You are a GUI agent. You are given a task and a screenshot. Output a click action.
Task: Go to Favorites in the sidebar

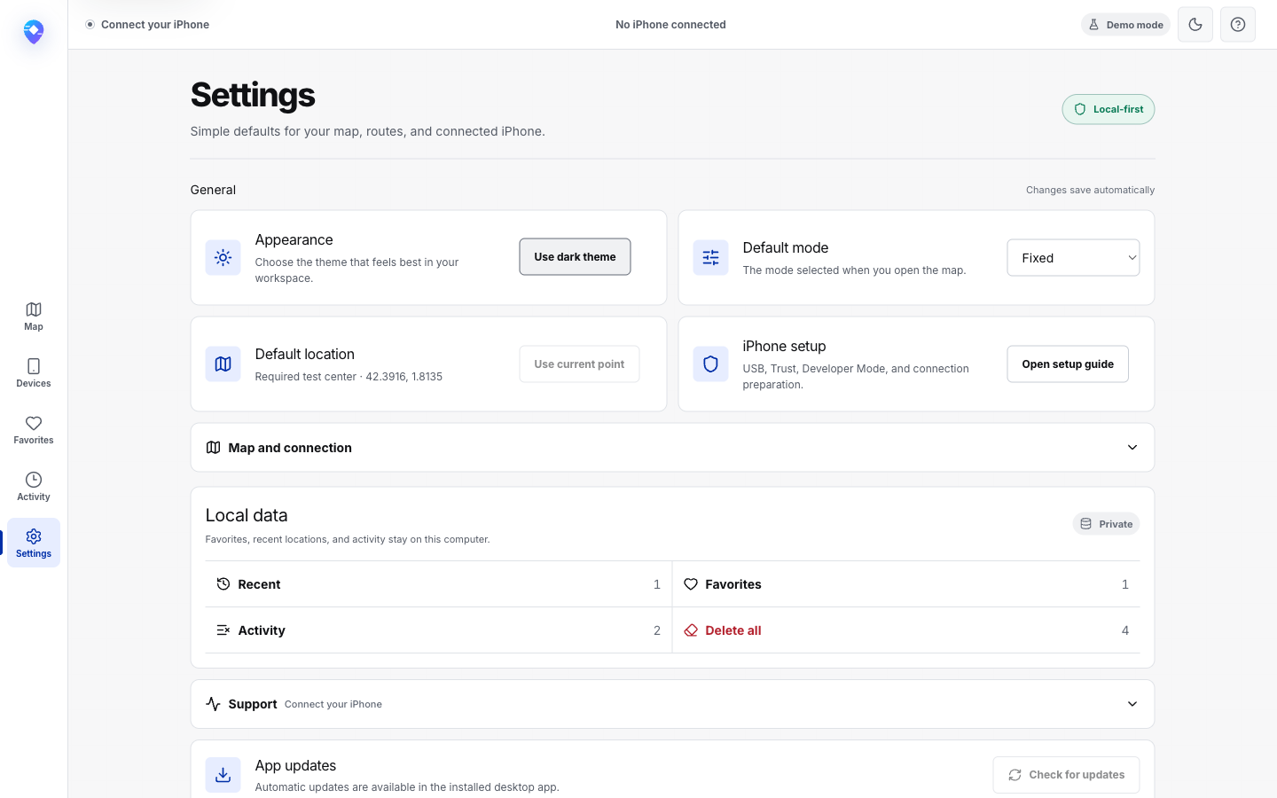click(x=34, y=429)
